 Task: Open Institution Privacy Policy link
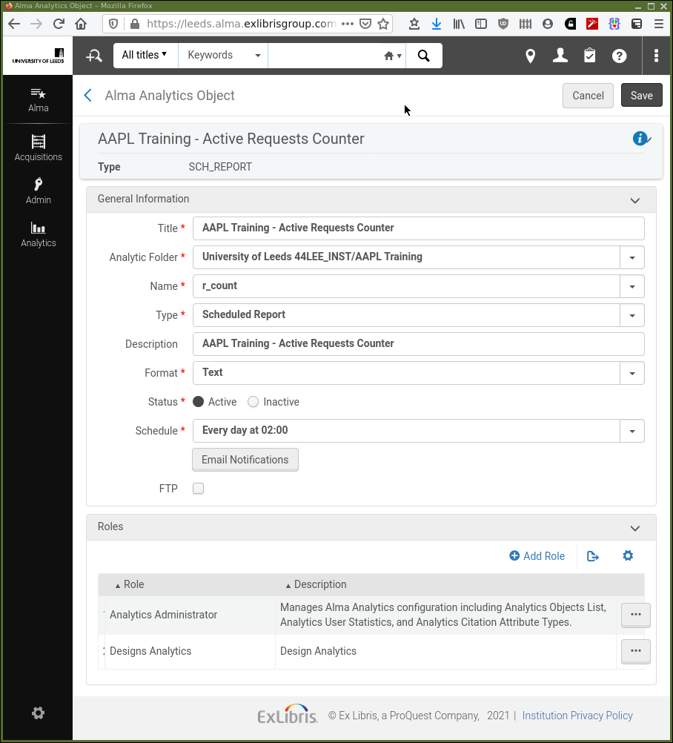tap(577, 716)
